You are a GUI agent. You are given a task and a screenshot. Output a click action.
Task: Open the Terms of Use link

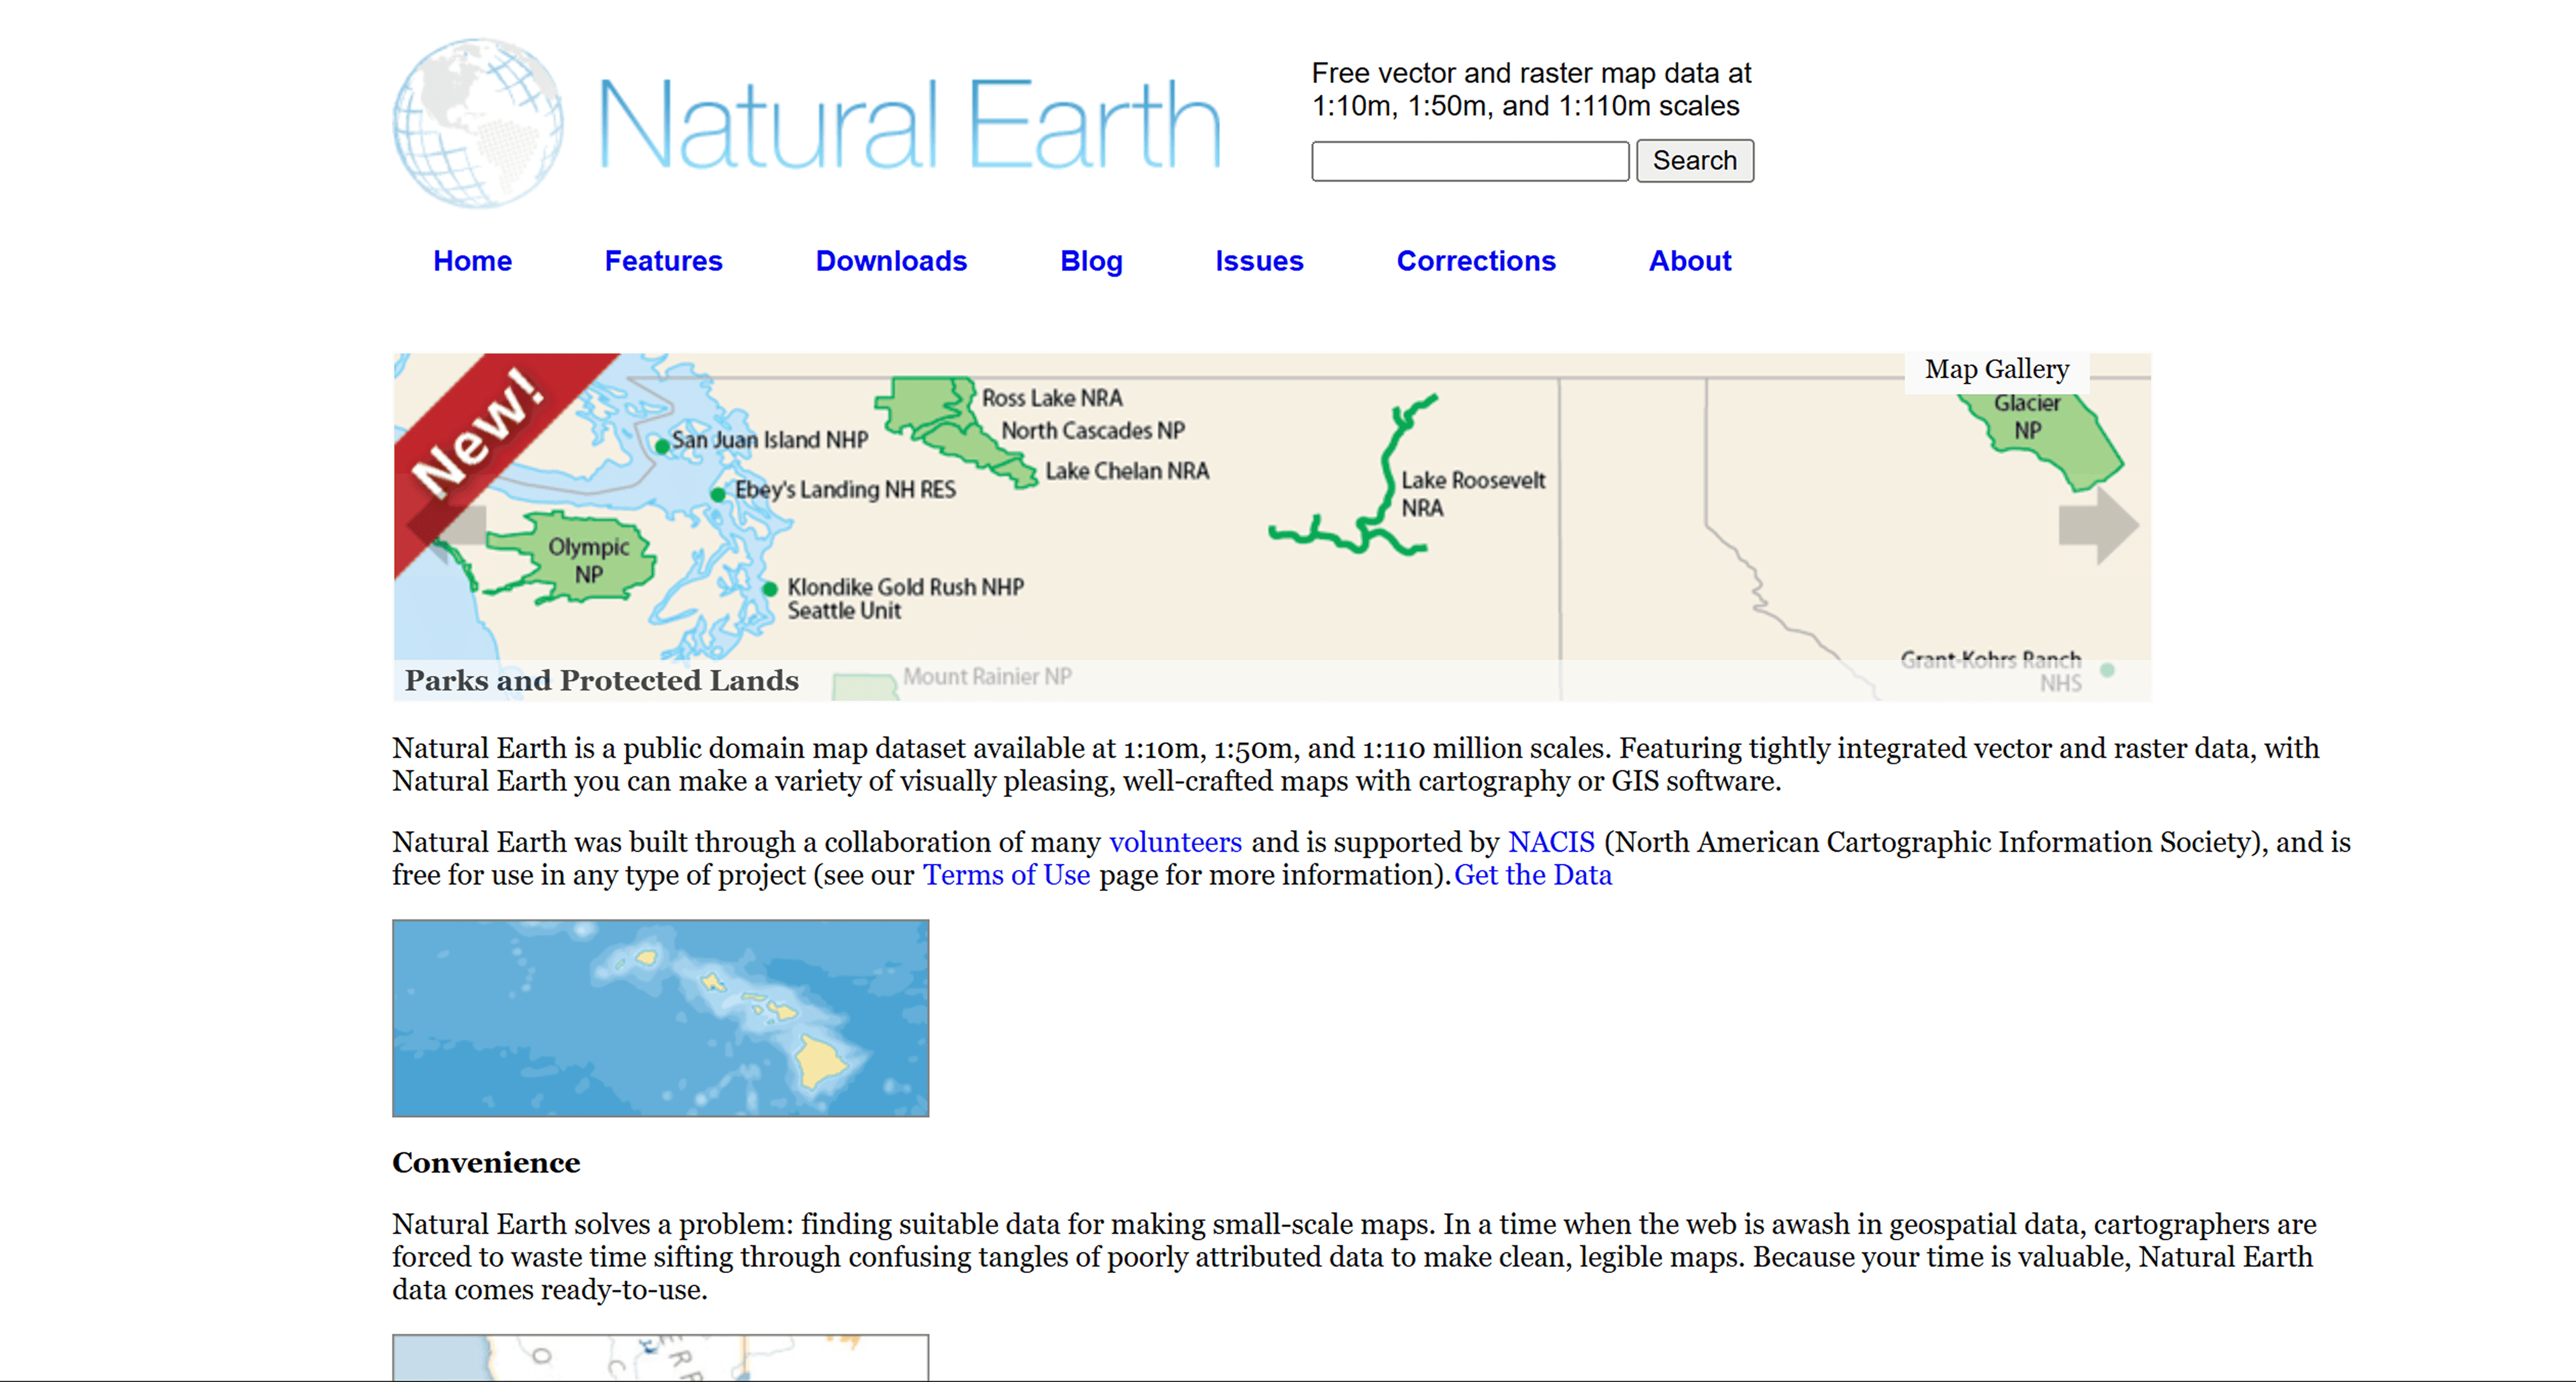1005,875
